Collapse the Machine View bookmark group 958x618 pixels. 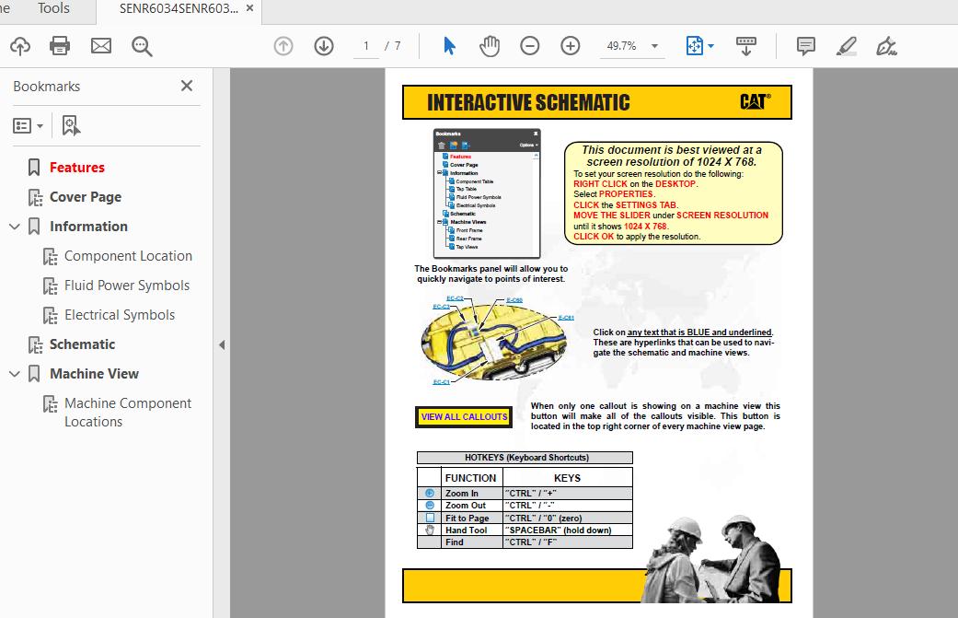pos(15,374)
